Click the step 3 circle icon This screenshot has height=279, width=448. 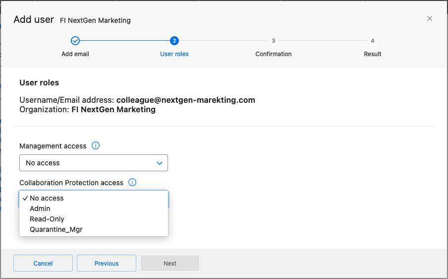click(274, 41)
